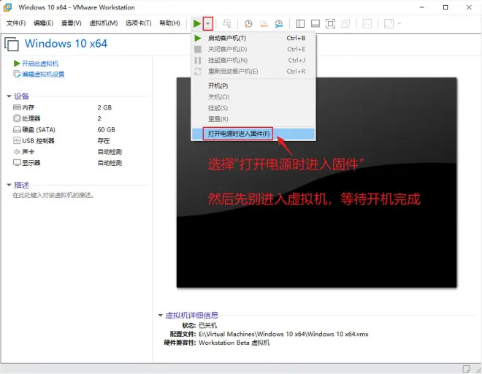The image size is (482, 374).
Task: Open the 编辑(E) menu
Action: (43, 23)
